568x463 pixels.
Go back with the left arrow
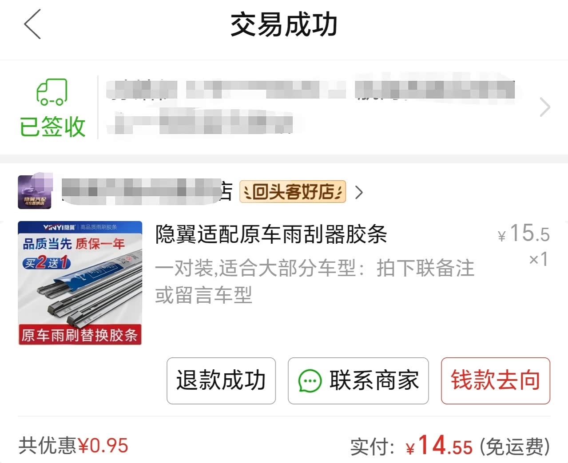[x=32, y=24]
